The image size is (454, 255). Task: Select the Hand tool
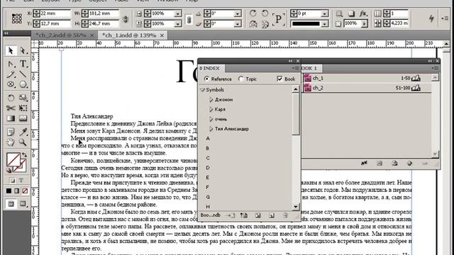(x=11, y=142)
